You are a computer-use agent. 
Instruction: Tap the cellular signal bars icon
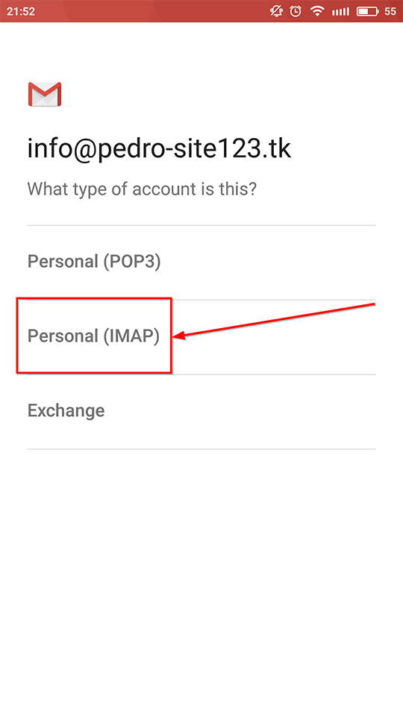click(340, 11)
